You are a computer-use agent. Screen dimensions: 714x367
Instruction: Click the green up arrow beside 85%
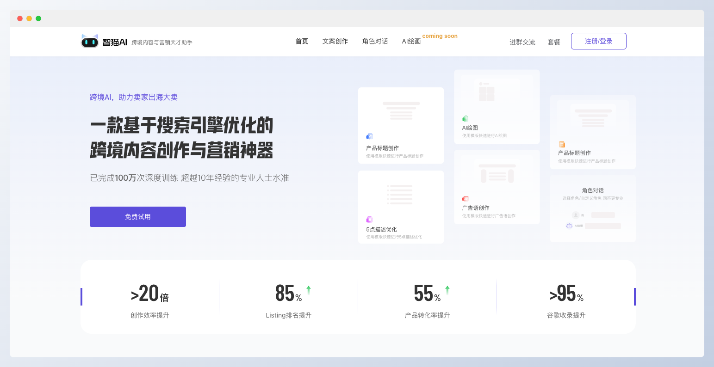308,290
